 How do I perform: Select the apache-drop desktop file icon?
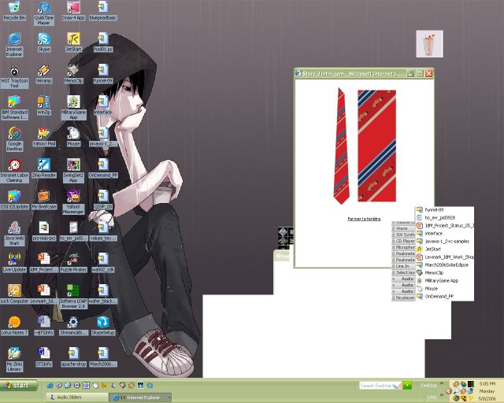pos(73,357)
